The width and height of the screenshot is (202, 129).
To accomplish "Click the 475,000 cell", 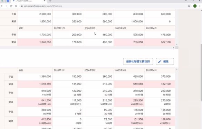I will click(160, 34).
